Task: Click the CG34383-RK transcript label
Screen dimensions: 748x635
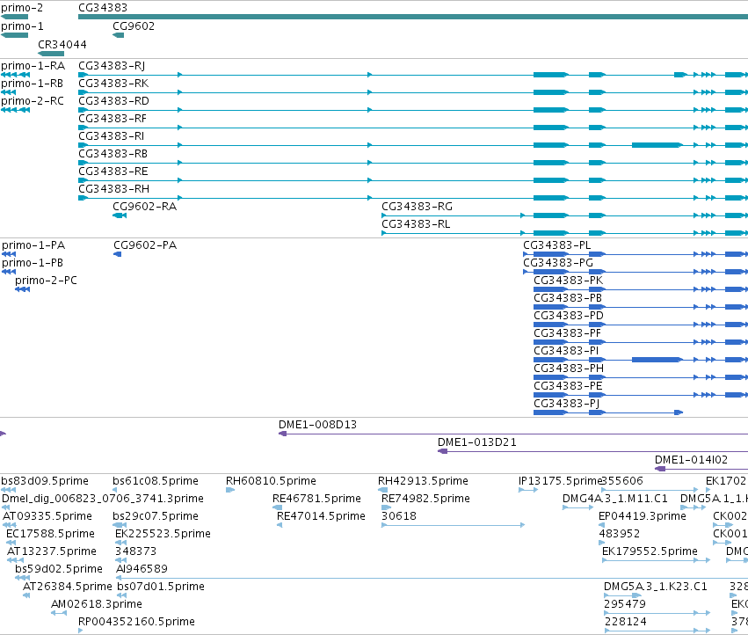Action: tap(113, 83)
